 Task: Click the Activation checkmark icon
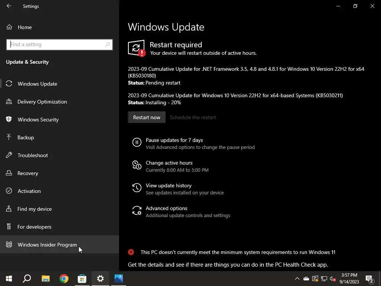click(9, 191)
